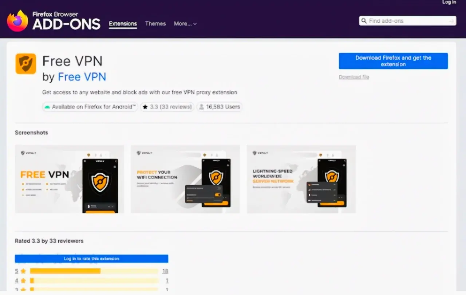This screenshot has height=295, width=466.
Task: Open the Extensions tab
Action: click(x=123, y=24)
